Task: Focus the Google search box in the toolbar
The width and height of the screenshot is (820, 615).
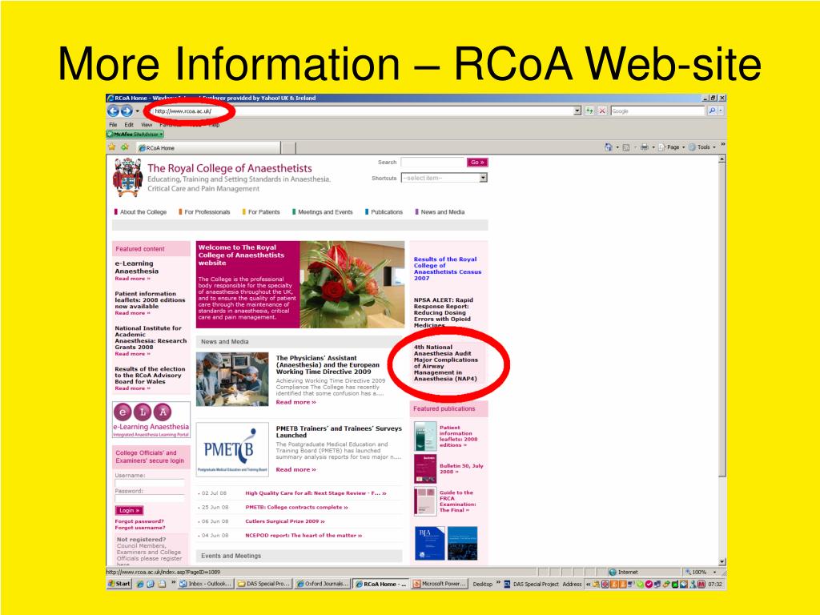Action: click(x=657, y=111)
